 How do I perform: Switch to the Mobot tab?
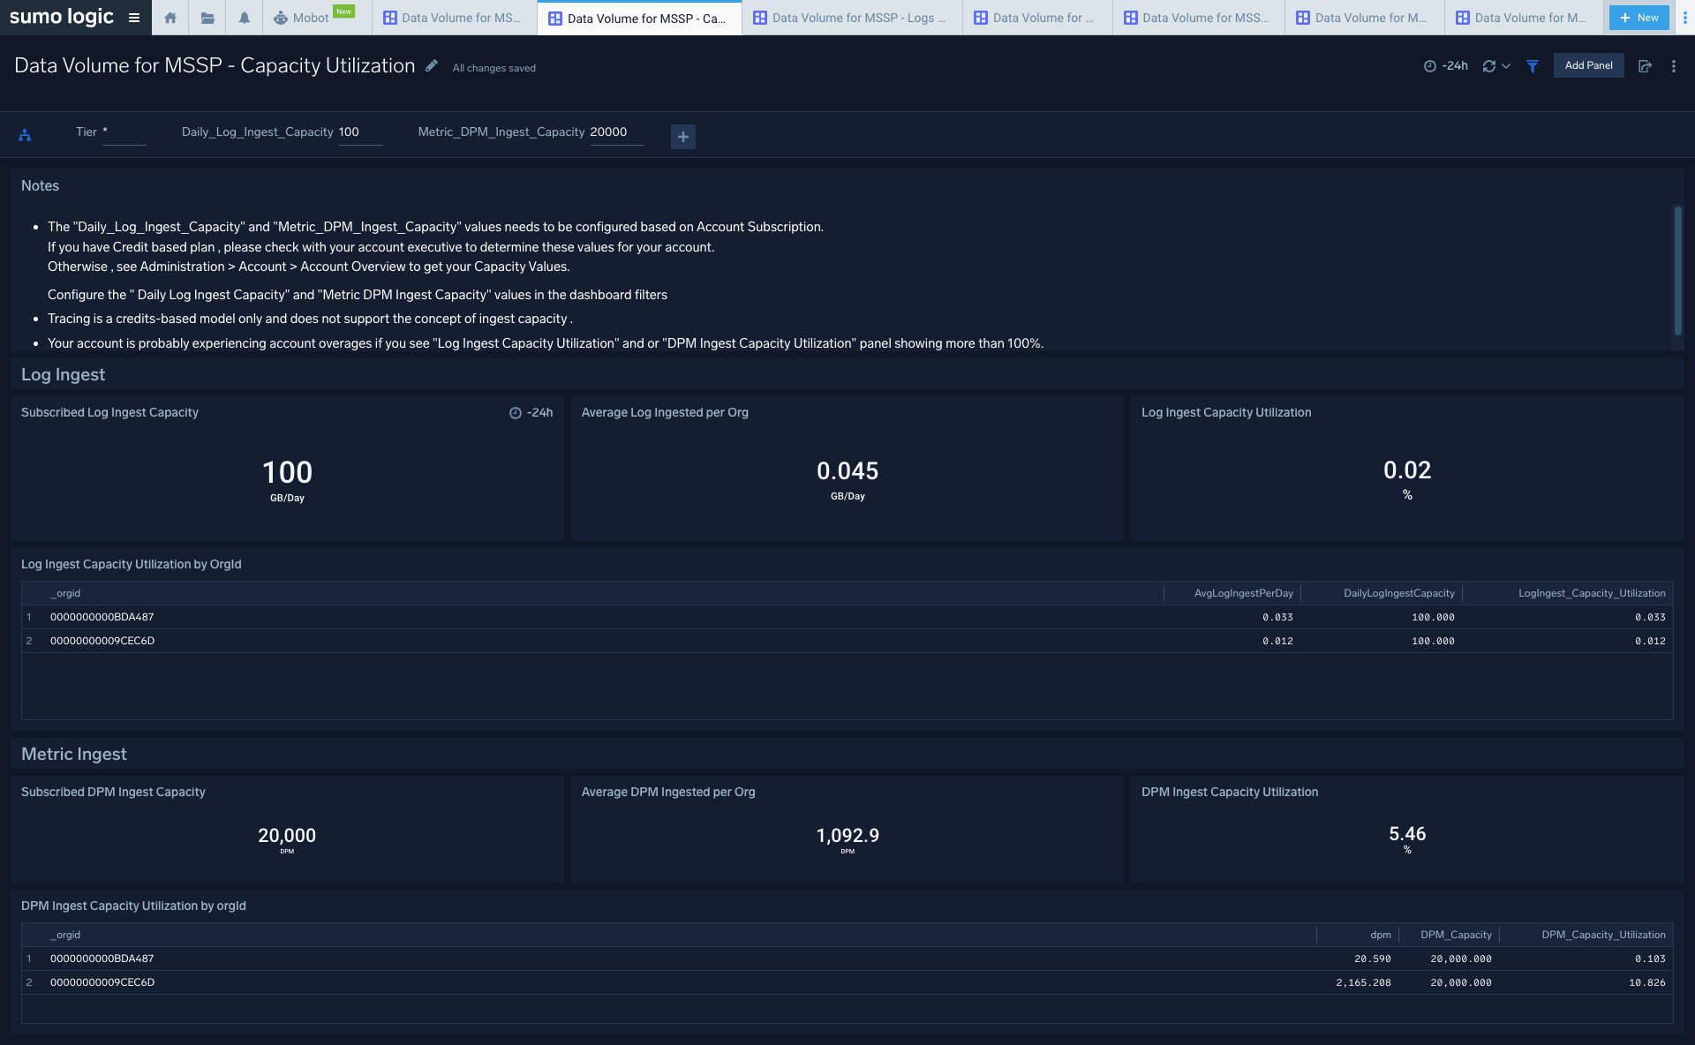(311, 18)
